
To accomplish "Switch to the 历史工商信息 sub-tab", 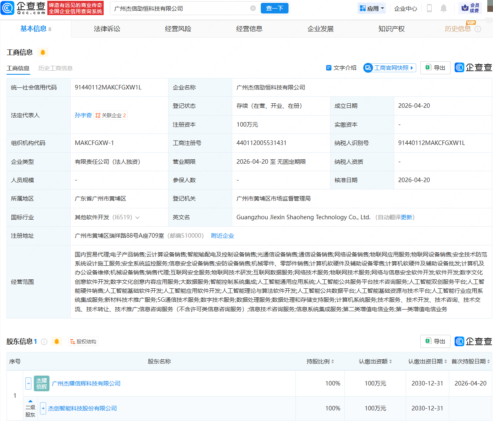I will 55,68.
